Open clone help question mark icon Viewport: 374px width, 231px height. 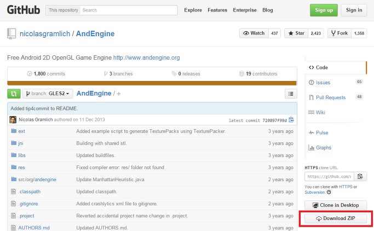click(329, 192)
